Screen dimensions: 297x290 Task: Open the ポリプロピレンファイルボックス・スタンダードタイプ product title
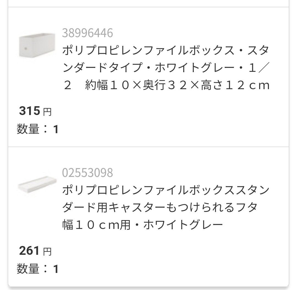pyautogui.click(x=165, y=51)
